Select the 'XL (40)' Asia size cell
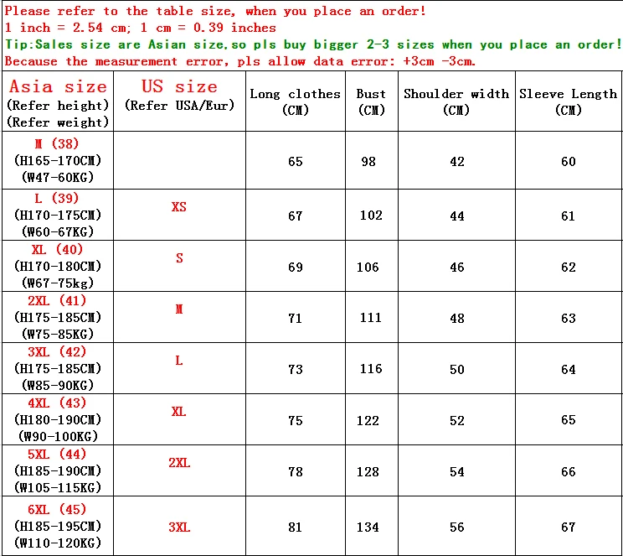 click(58, 266)
